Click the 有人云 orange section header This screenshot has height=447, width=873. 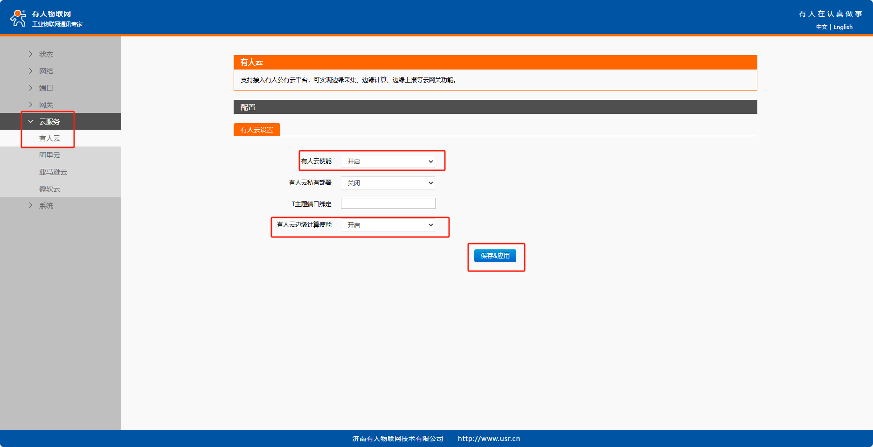(x=495, y=63)
